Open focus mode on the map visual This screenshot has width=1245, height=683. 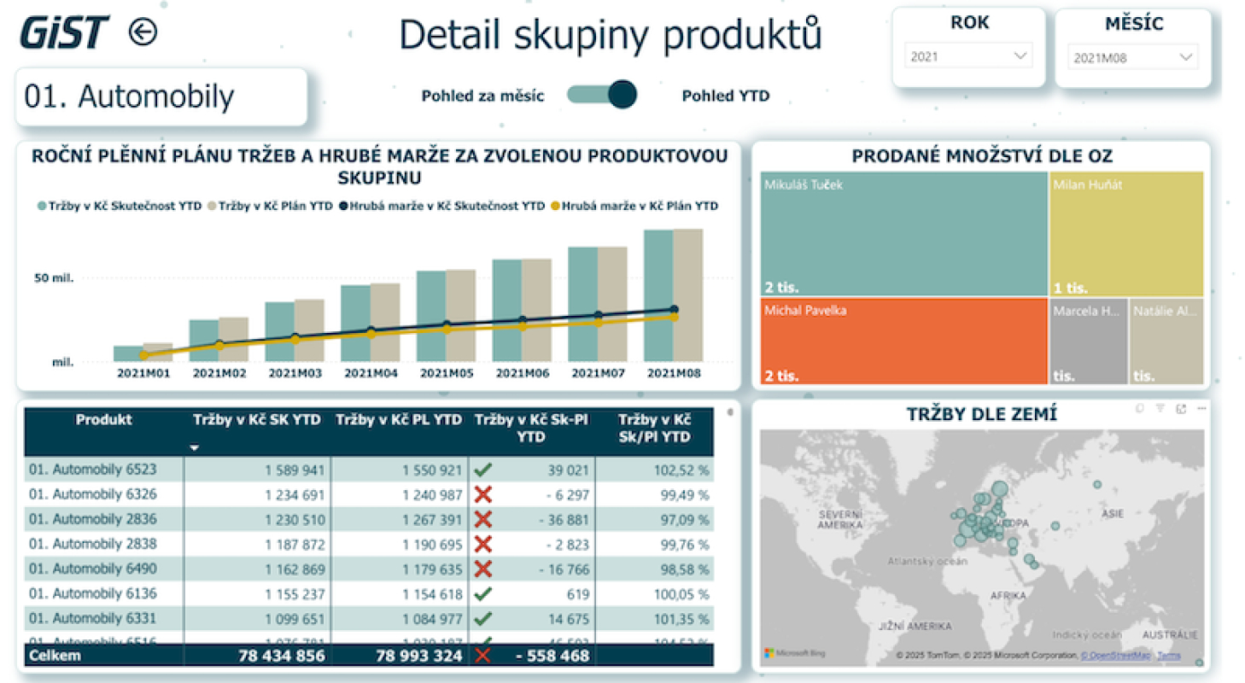tap(1181, 409)
